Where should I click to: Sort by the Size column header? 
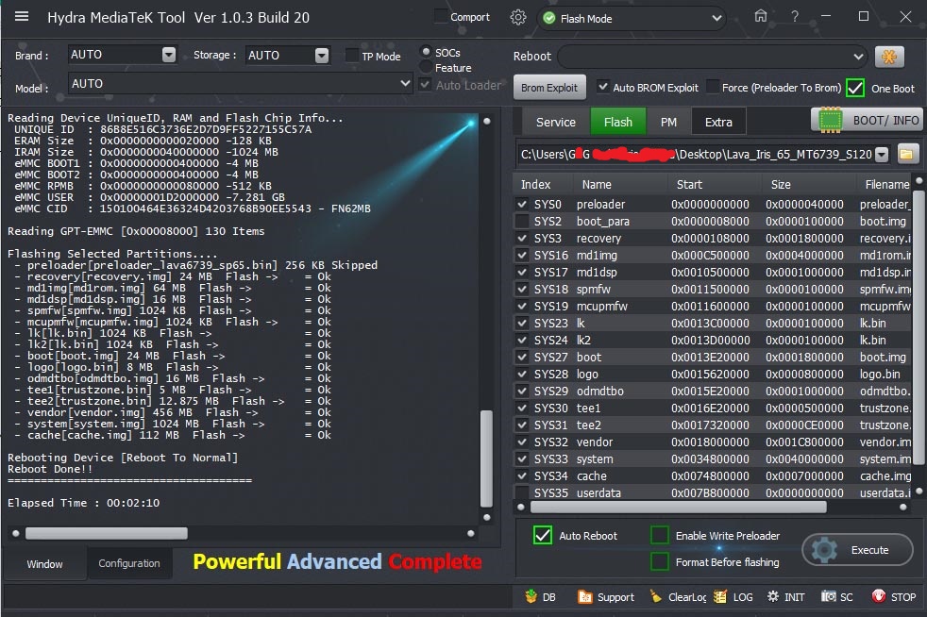click(x=781, y=184)
